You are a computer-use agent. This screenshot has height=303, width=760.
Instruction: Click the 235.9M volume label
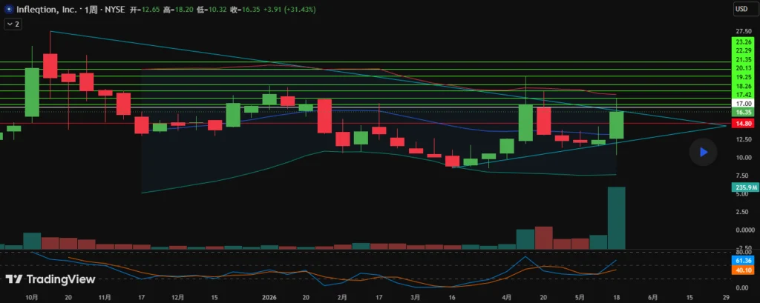point(744,187)
